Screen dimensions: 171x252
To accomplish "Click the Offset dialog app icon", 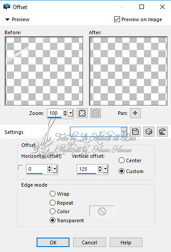I will tap(7, 7).
